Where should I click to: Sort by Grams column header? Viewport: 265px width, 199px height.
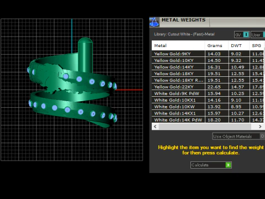point(216,45)
